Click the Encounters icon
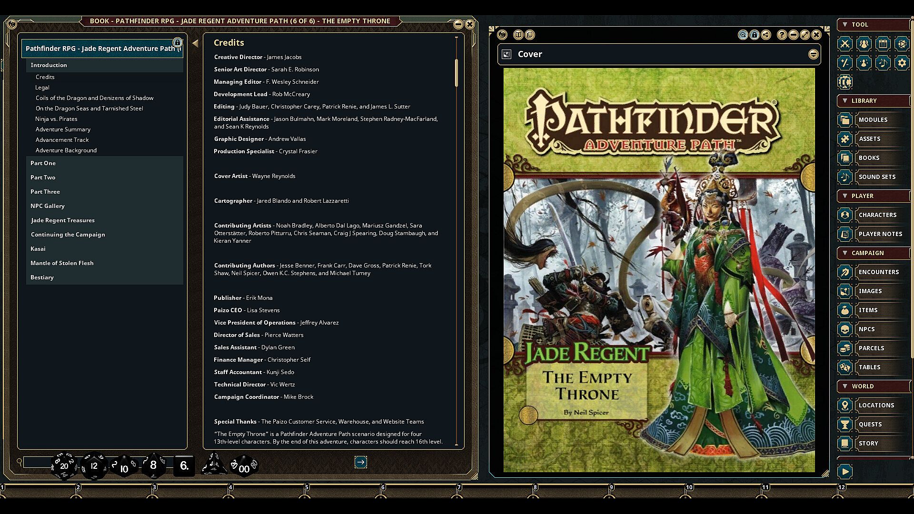The image size is (914, 514). click(x=845, y=272)
